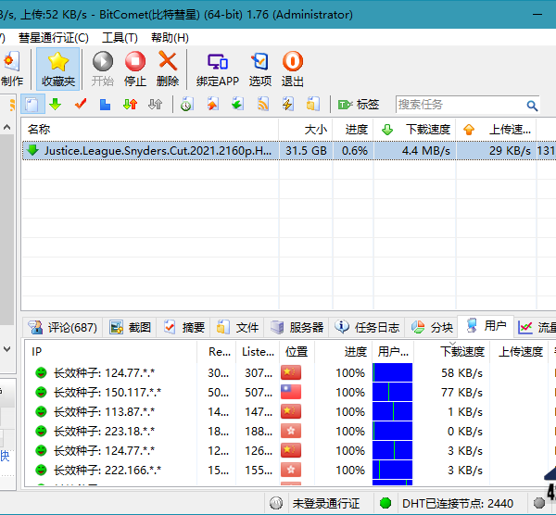Type in the 搜索任务 search field
This screenshot has width=556, height=515.
460,105
